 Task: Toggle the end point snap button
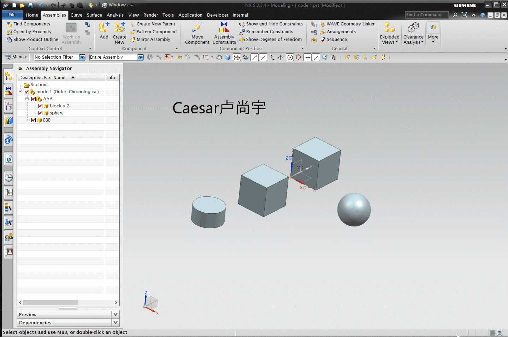point(254,57)
